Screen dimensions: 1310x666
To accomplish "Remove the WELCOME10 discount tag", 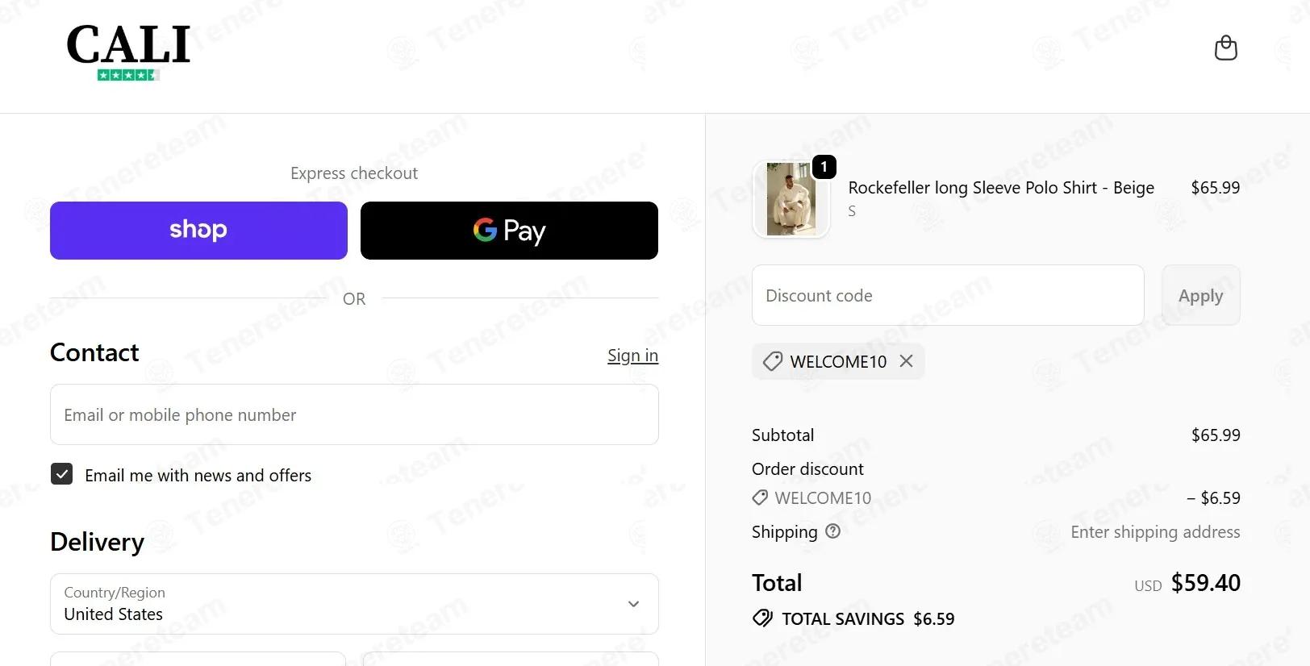I will click(907, 361).
